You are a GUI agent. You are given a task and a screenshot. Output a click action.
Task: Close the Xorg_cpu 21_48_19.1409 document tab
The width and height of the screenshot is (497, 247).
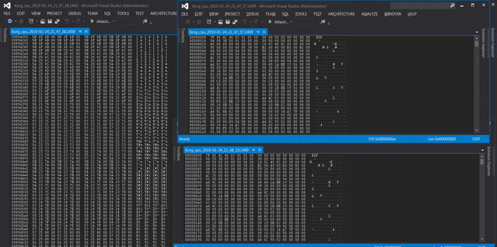click(259, 150)
